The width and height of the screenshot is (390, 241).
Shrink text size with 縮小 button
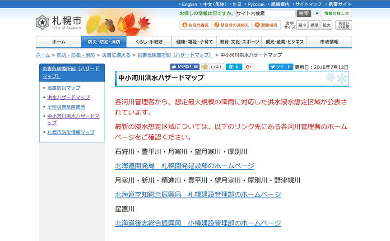click(x=302, y=25)
